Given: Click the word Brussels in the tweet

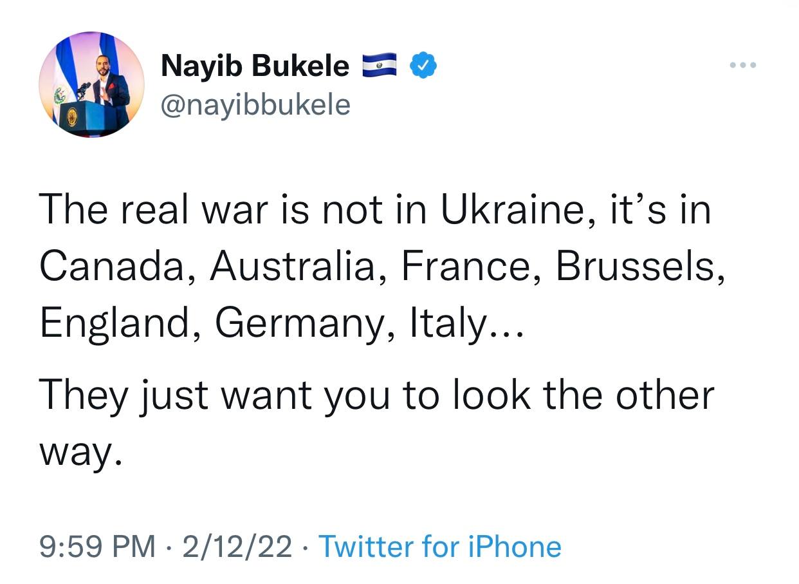Looking at the screenshot, I should (635, 267).
